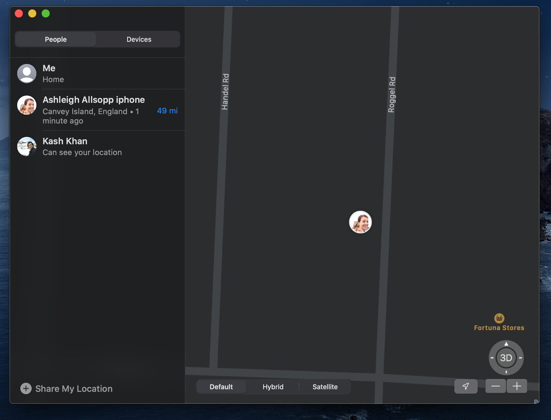Click the 49 mi distance label
This screenshot has height=420, width=551.
167,111
